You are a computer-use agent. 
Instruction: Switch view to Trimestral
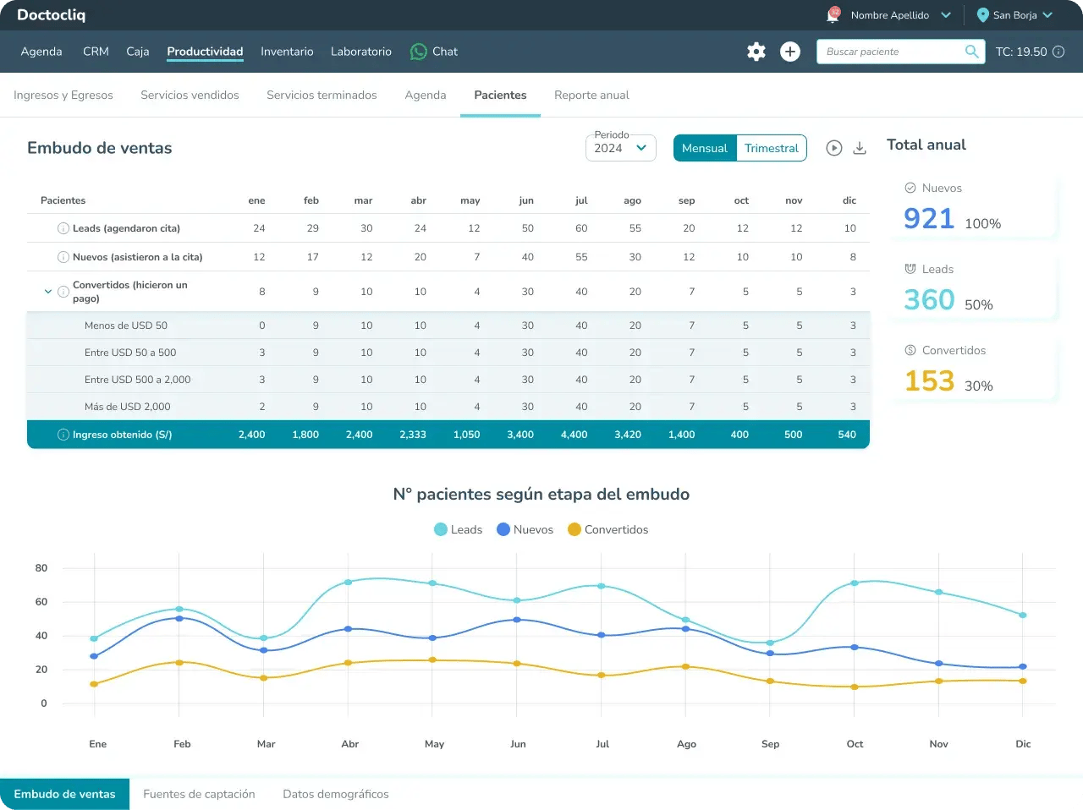click(x=771, y=148)
